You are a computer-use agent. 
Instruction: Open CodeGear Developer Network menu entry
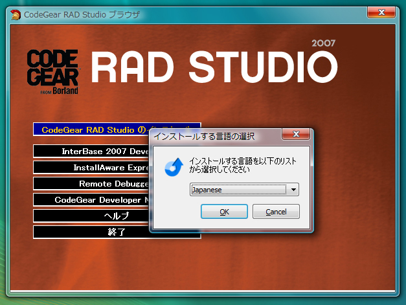(x=91, y=199)
